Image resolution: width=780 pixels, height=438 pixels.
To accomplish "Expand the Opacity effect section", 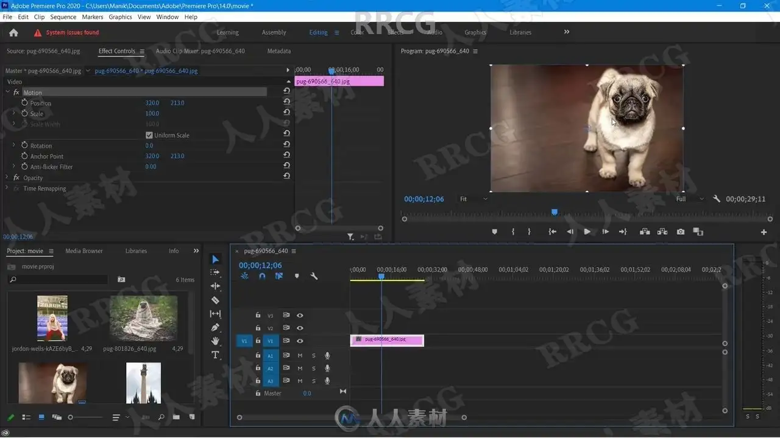I will tap(7, 178).
